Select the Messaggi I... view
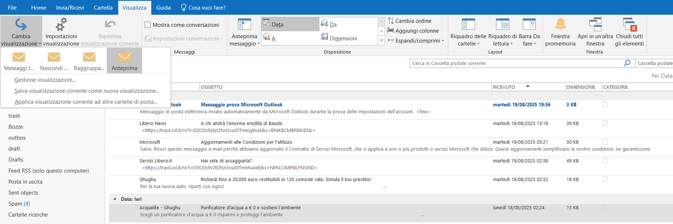The width and height of the screenshot is (673, 224). tap(18, 61)
